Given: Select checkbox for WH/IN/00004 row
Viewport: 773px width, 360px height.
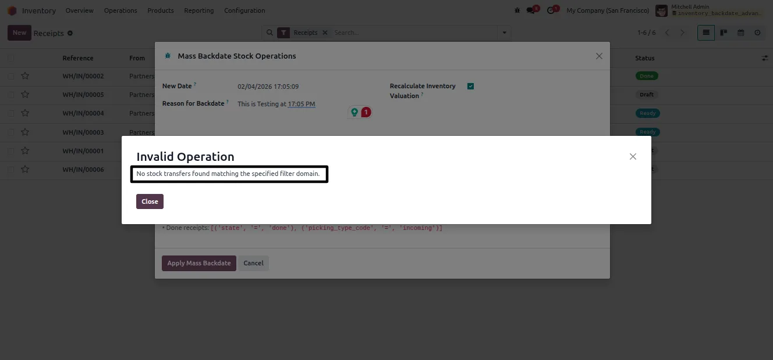Looking at the screenshot, I should click(x=11, y=113).
